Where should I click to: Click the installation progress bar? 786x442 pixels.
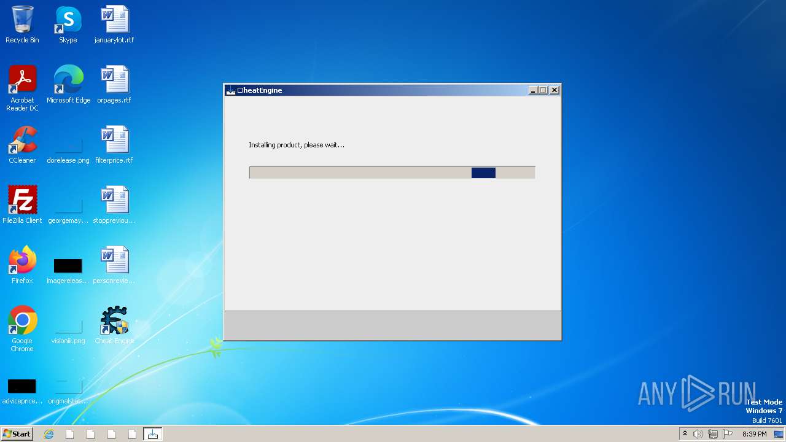[392, 173]
